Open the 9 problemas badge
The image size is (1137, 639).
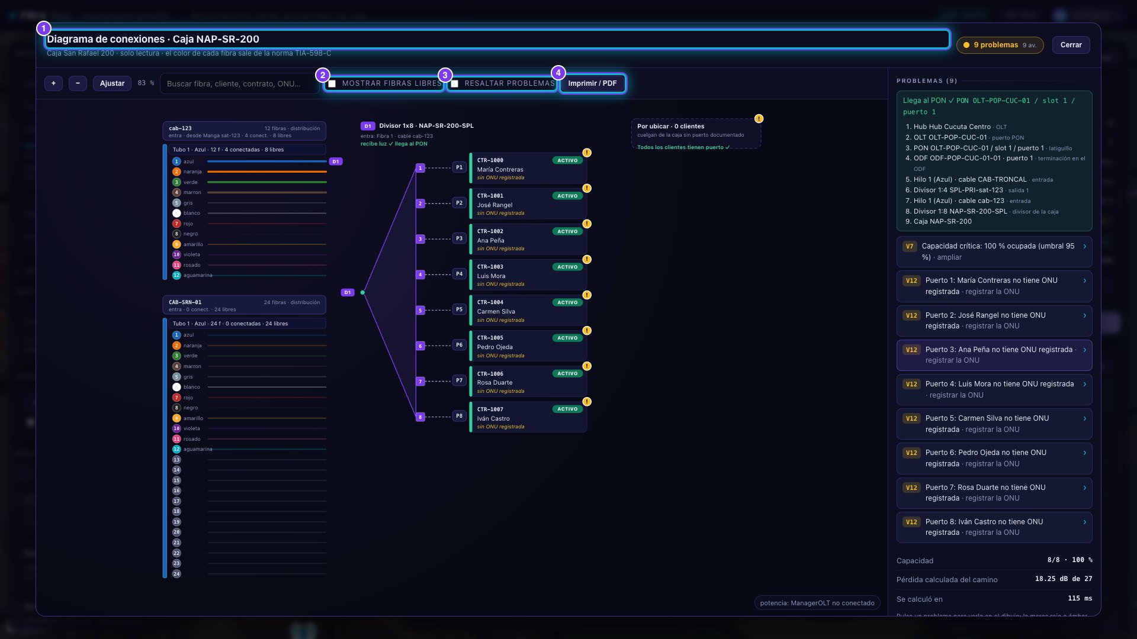coord(1000,45)
